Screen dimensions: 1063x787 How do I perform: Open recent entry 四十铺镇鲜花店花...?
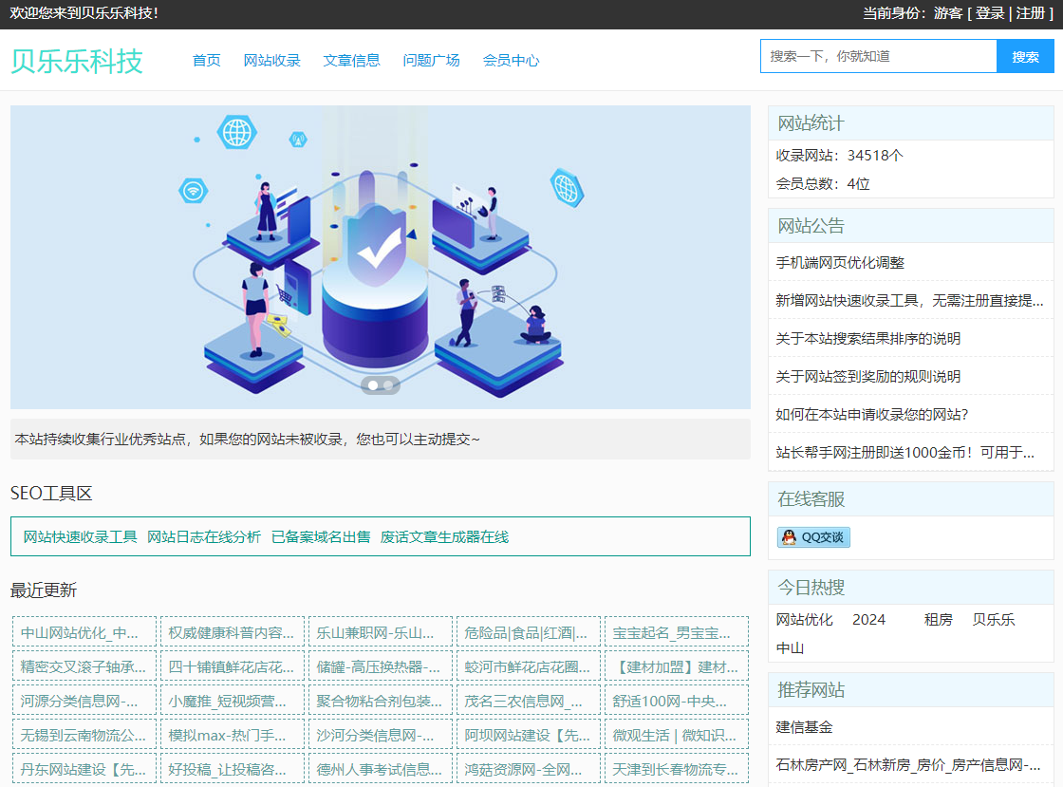233,666
